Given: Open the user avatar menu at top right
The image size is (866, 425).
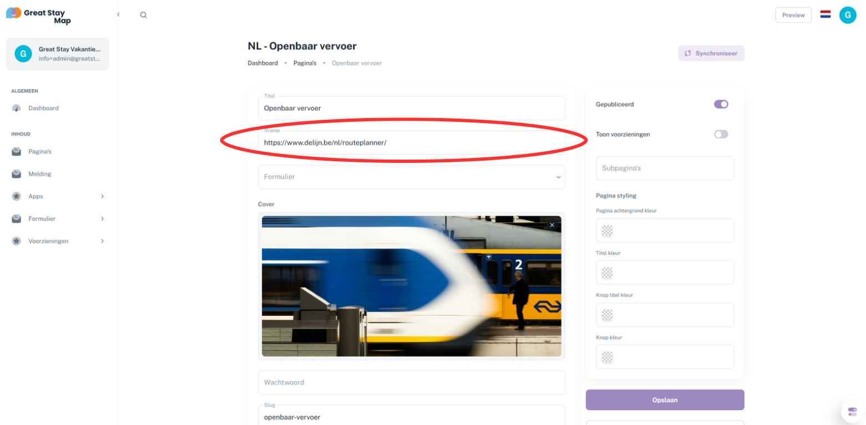Looking at the screenshot, I should (x=848, y=15).
